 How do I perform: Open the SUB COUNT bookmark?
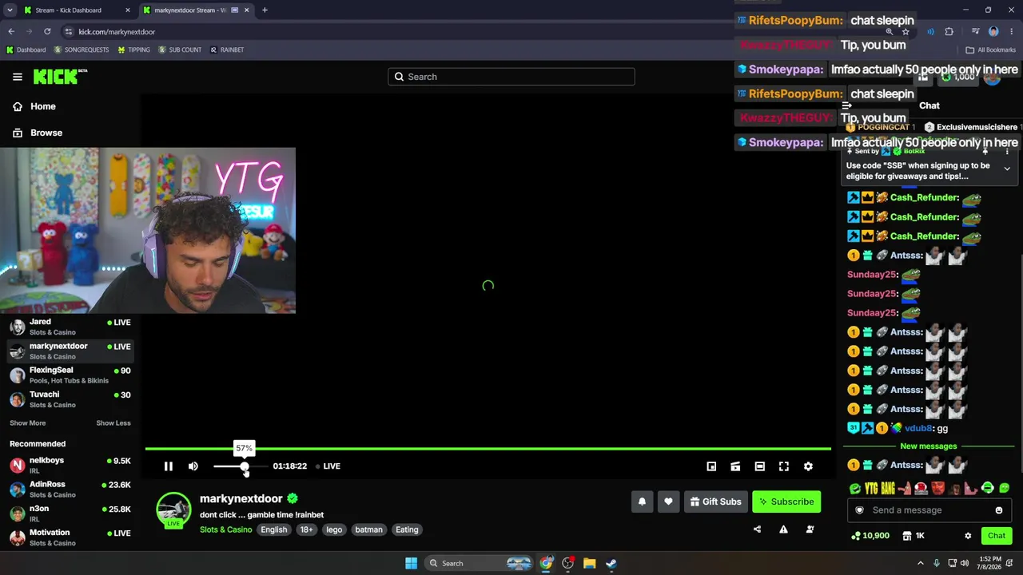tap(180, 50)
